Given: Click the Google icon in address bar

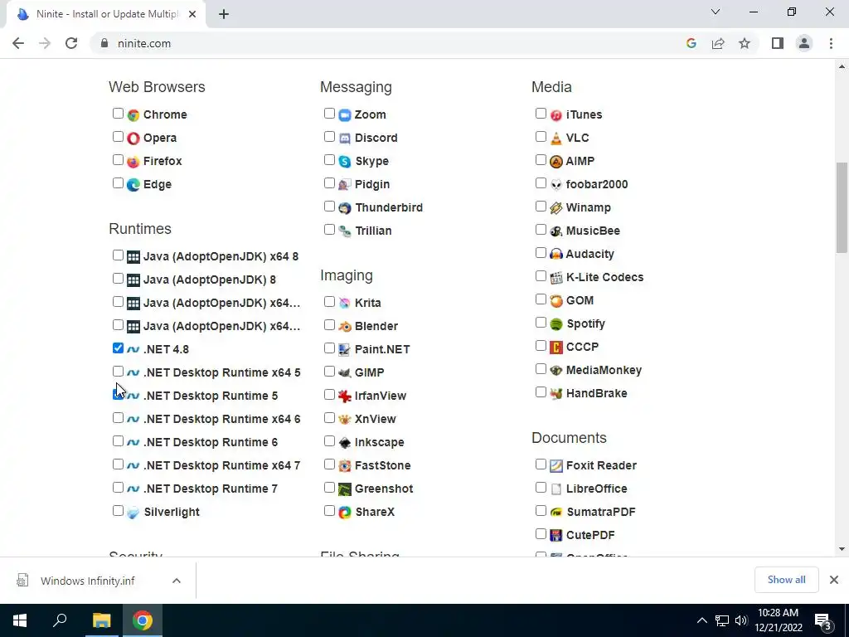Looking at the screenshot, I should (691, 43).
